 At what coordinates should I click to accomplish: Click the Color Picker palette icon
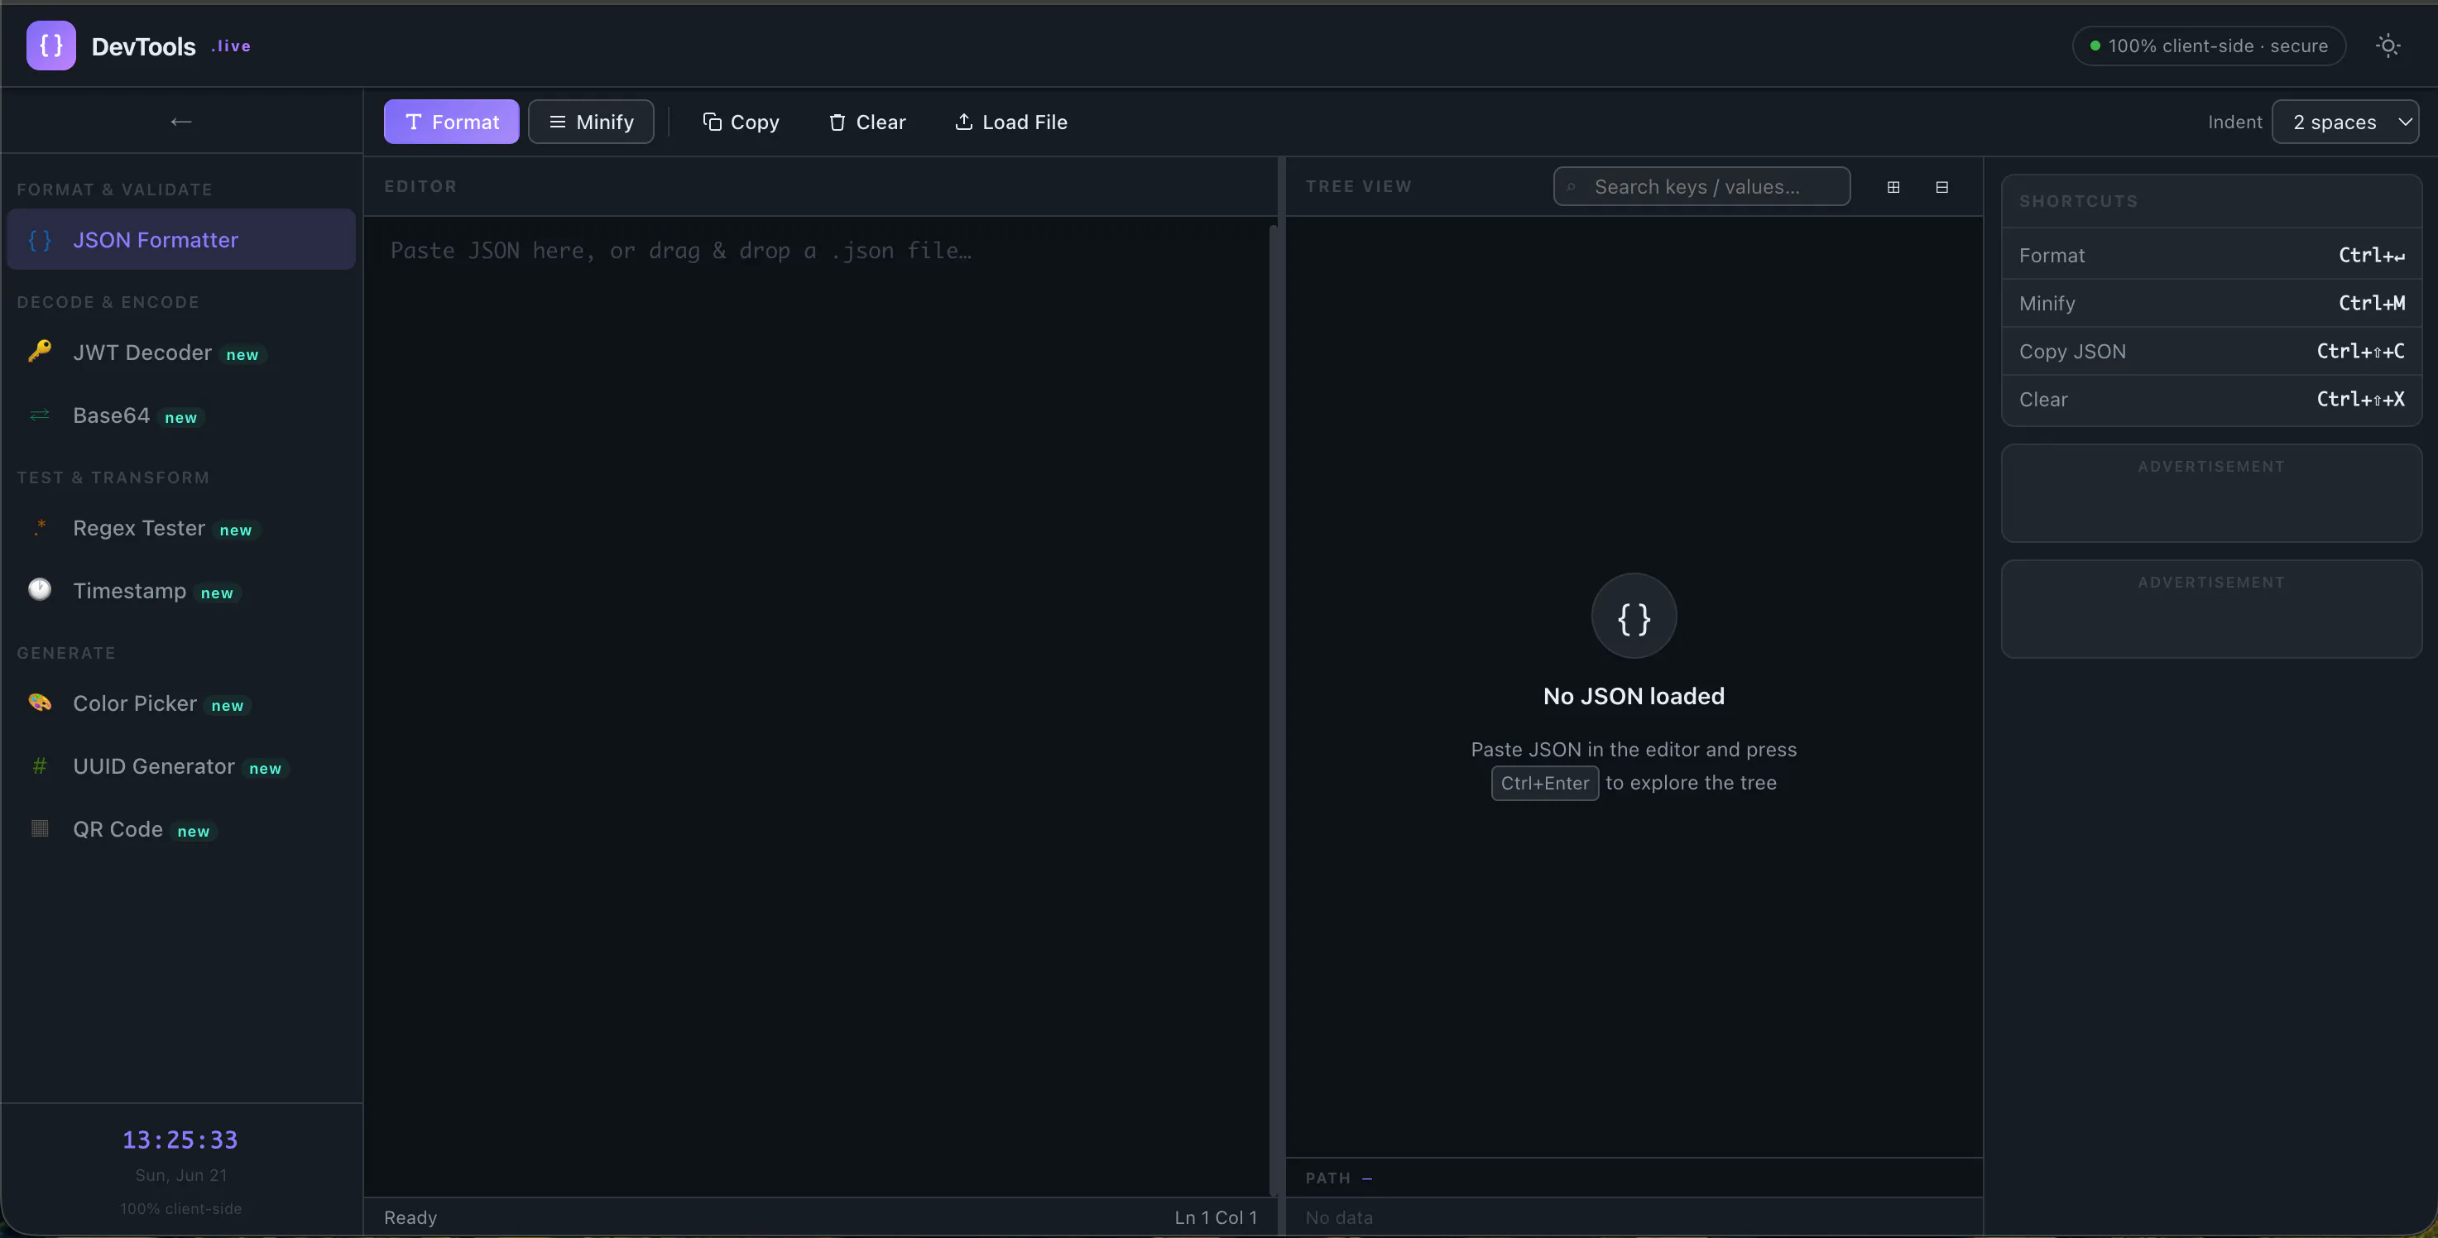pyautogui.click(x=40, y=703)
